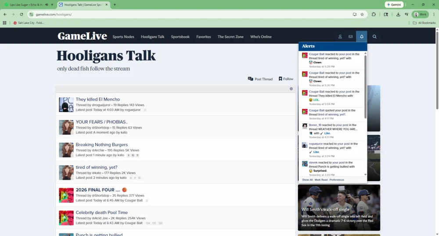Click the Post Thread button
The width and height of the screenshot is (439, 236).
[x=260, y=79]
